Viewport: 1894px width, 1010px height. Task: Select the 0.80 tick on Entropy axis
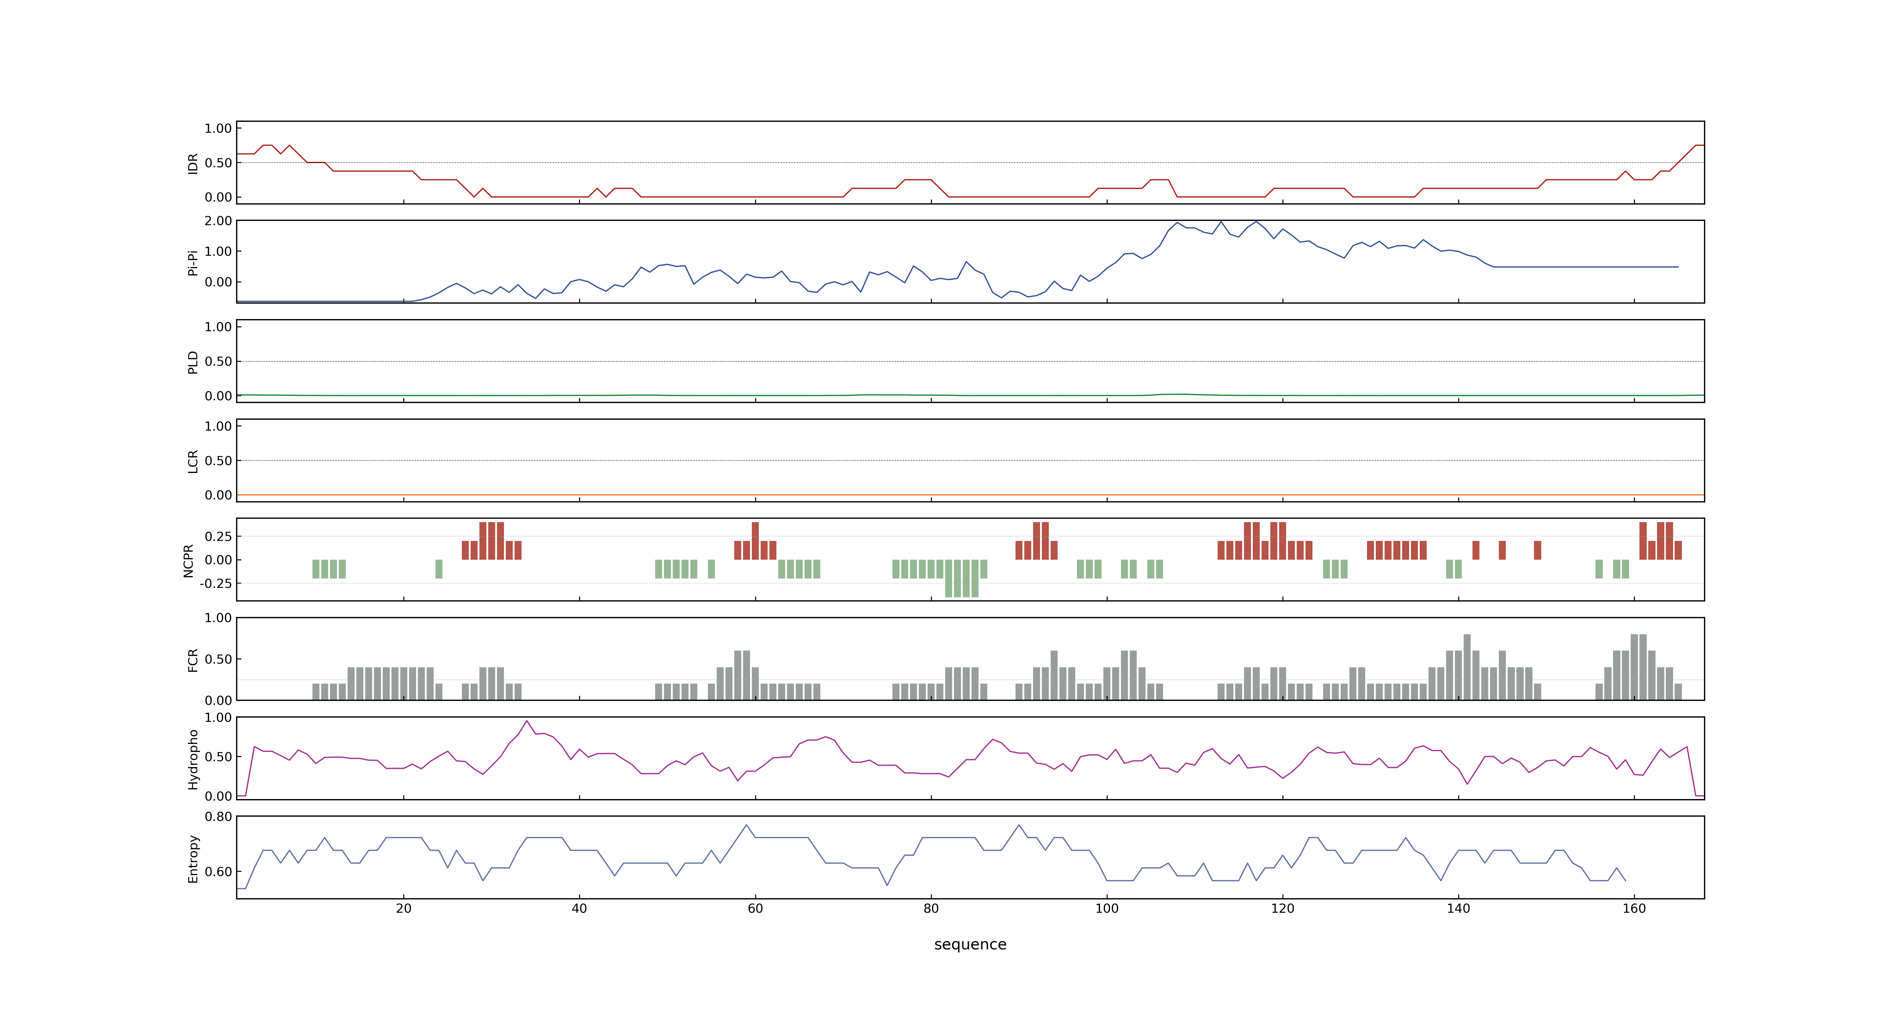218,817
